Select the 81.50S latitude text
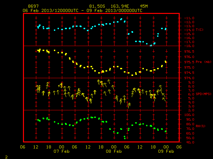 click(x=97, y=6)
